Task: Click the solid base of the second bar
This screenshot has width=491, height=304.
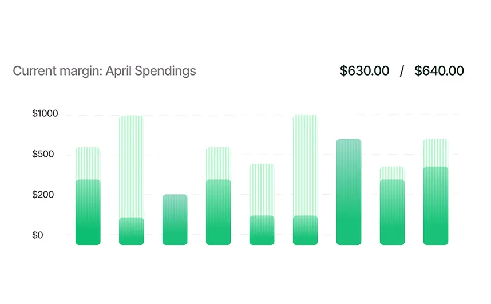Action: pyautogui.click(x=131, y=231)
